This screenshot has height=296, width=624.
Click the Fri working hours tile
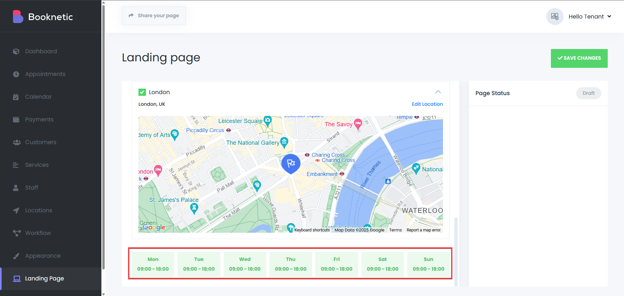pos(337,264)
